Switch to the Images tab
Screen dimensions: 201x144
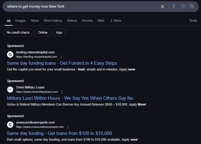click(21, 21)
